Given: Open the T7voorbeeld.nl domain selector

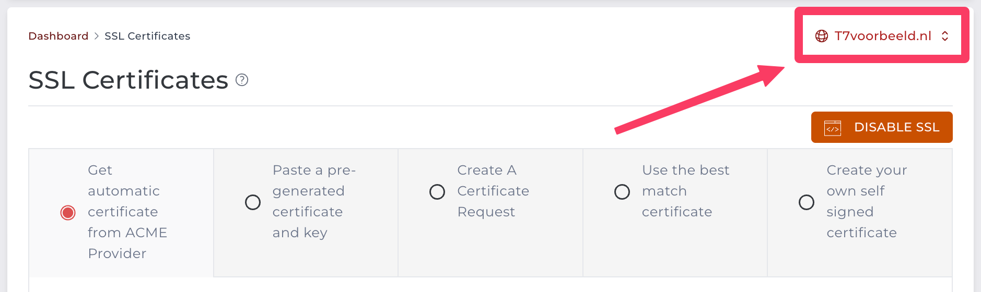Looking at the screenshot, I should pyautogui.click(x=882, y=36).
